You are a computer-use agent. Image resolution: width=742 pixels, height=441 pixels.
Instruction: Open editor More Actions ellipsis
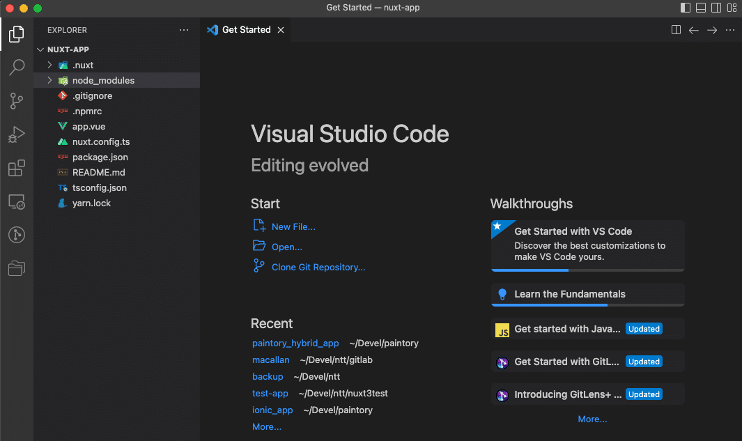pyautogui.click(x=730, y=30)
